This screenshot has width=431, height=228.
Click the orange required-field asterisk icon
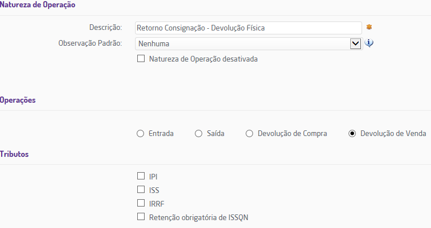(x=369, y=27)
